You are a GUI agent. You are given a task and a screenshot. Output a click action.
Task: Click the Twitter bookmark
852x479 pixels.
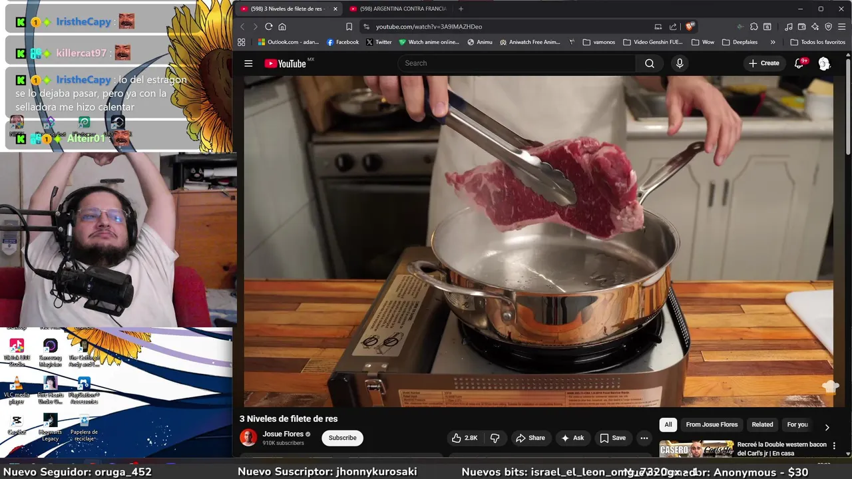[379, 42]
